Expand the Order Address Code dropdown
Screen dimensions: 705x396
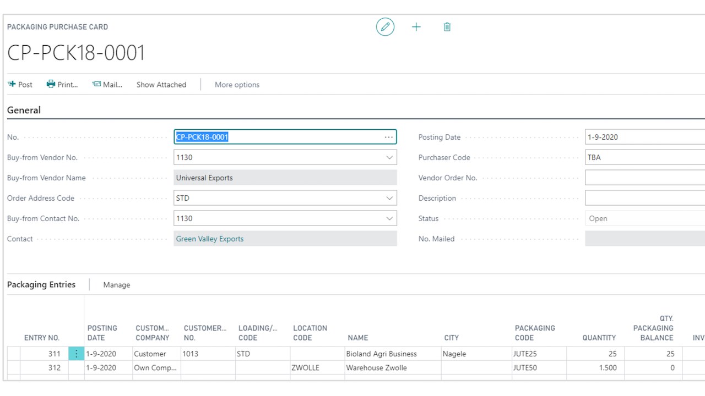tap(389, 198)
